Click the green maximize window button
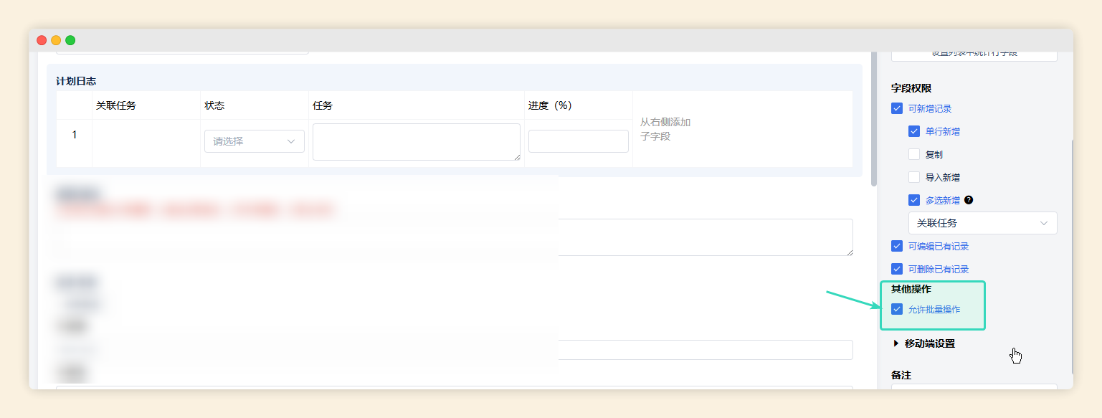 pos(70,40)
